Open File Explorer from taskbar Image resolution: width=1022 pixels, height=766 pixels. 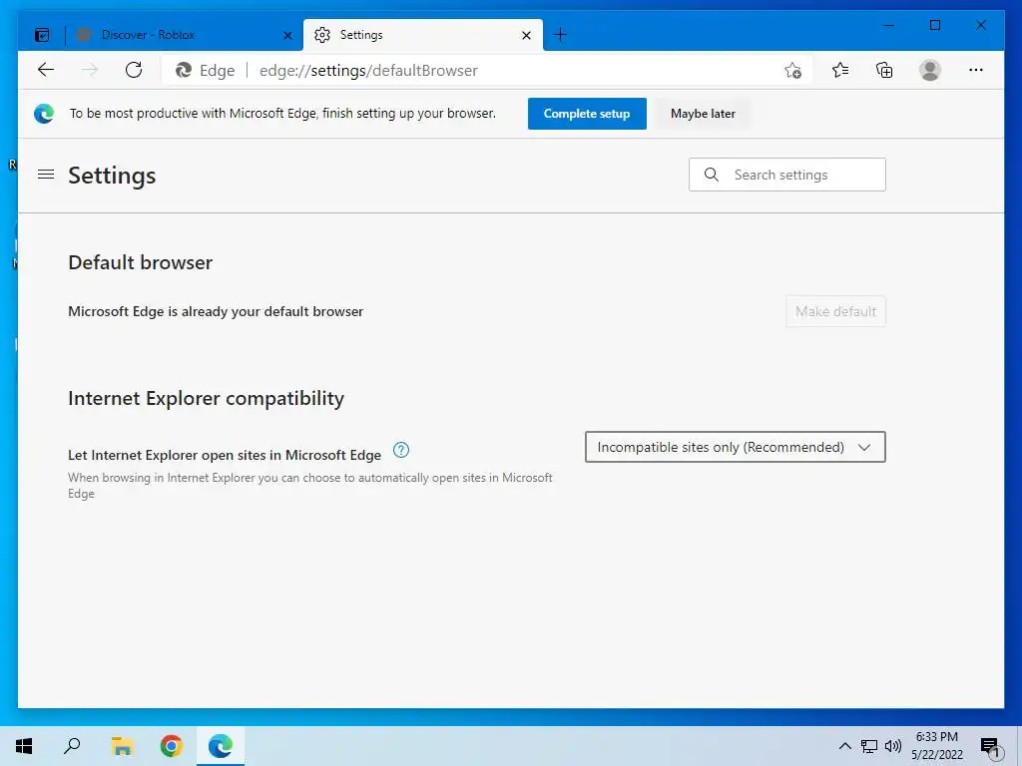tap(122, 746)
